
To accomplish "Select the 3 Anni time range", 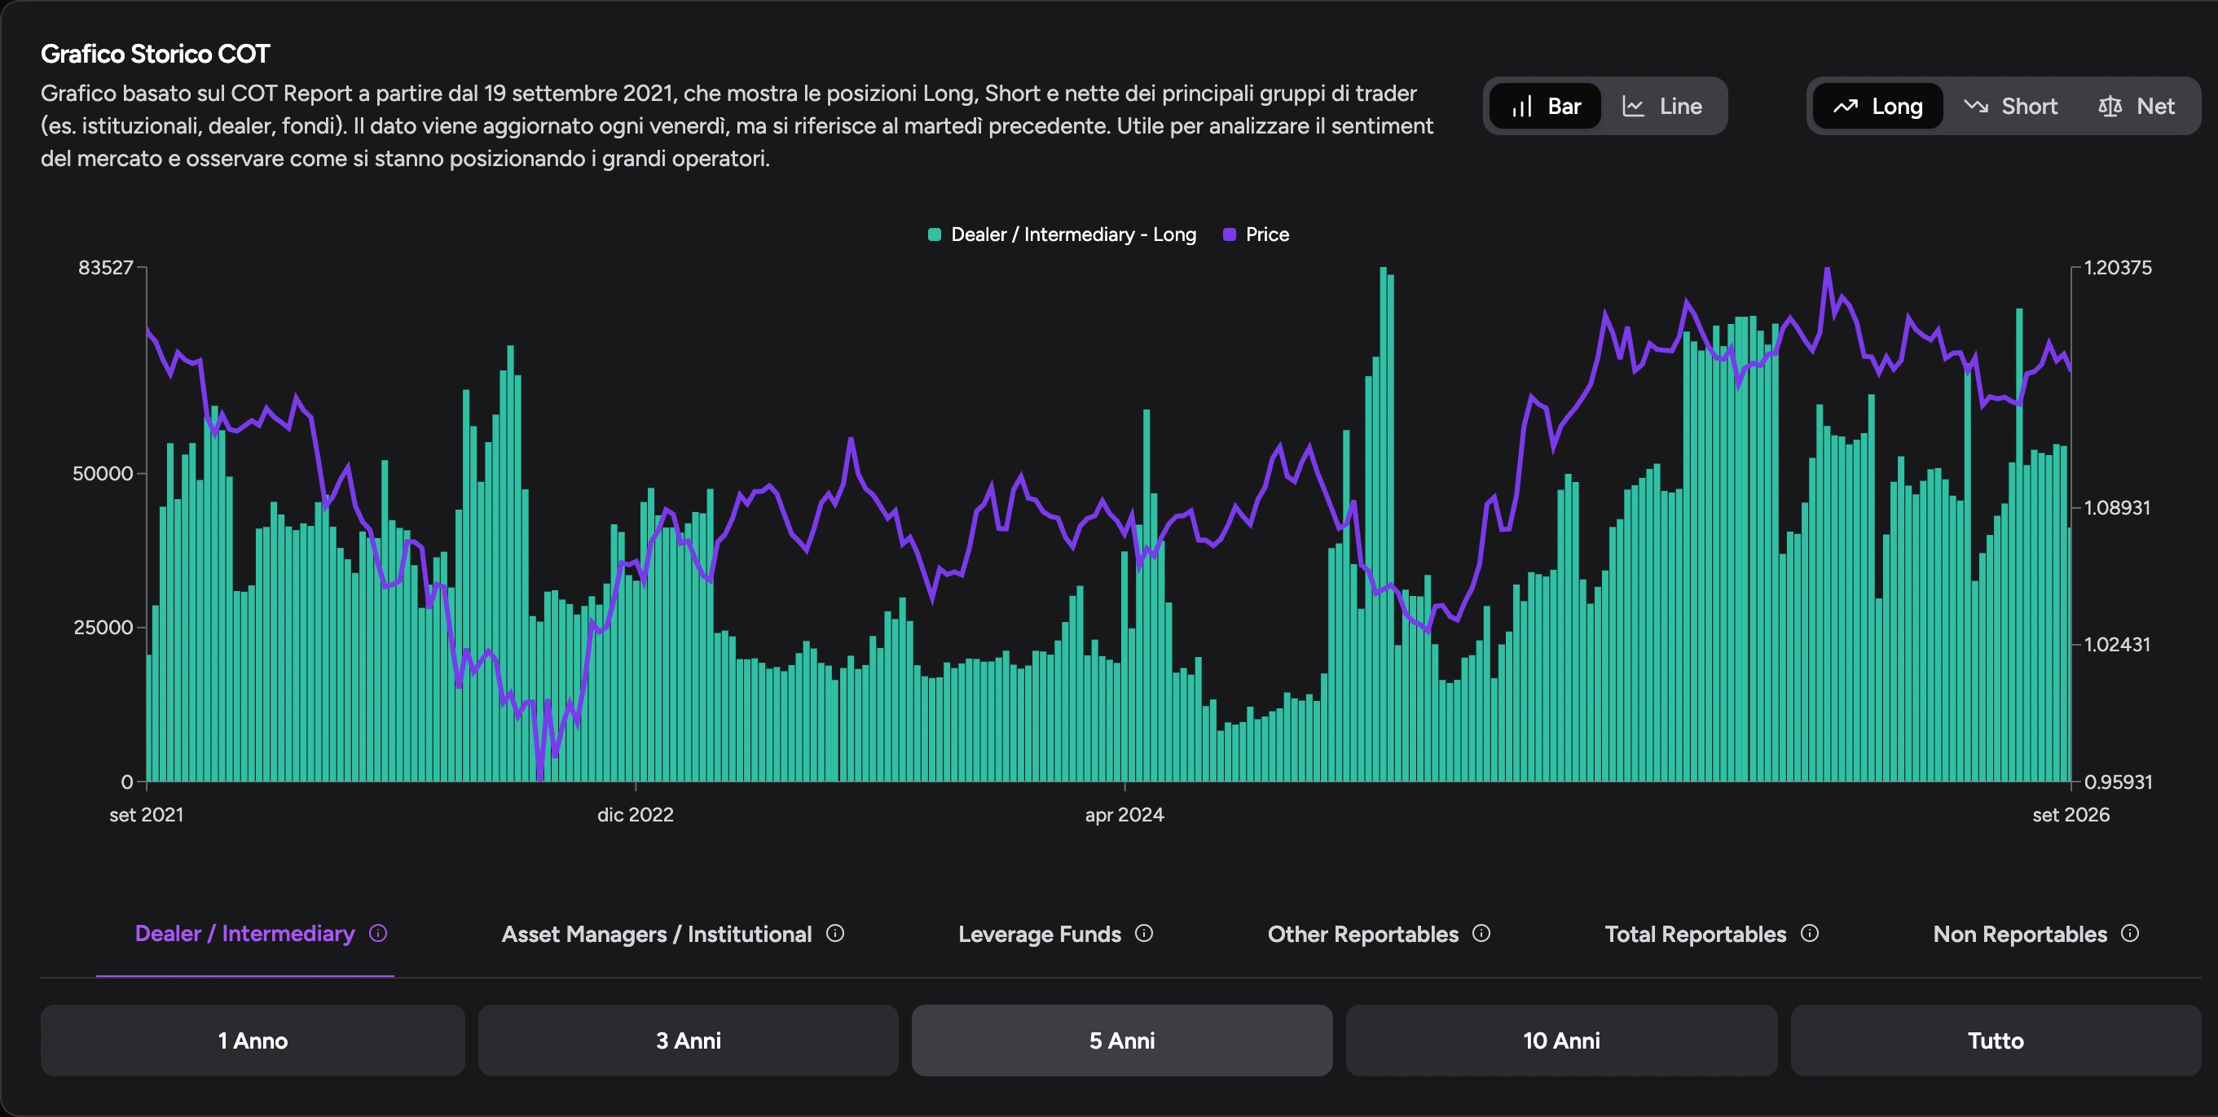I will point(688,1040).
